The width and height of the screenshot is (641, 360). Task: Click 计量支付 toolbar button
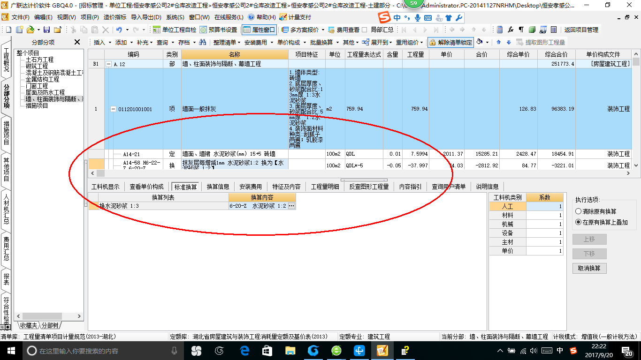click(295, 17)
